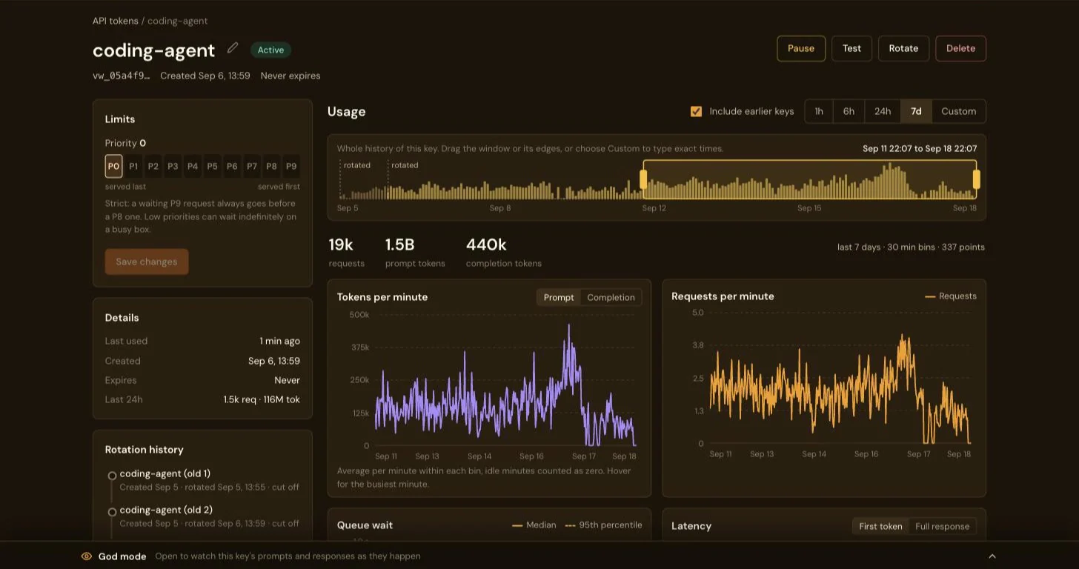1079x569 pixels.
Task: Select priority P5
Action: pyautogui.click(x=212, y=167)
